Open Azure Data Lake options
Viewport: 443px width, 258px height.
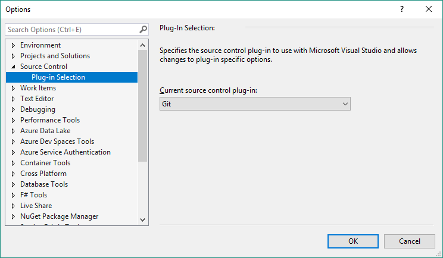(45, 131)
